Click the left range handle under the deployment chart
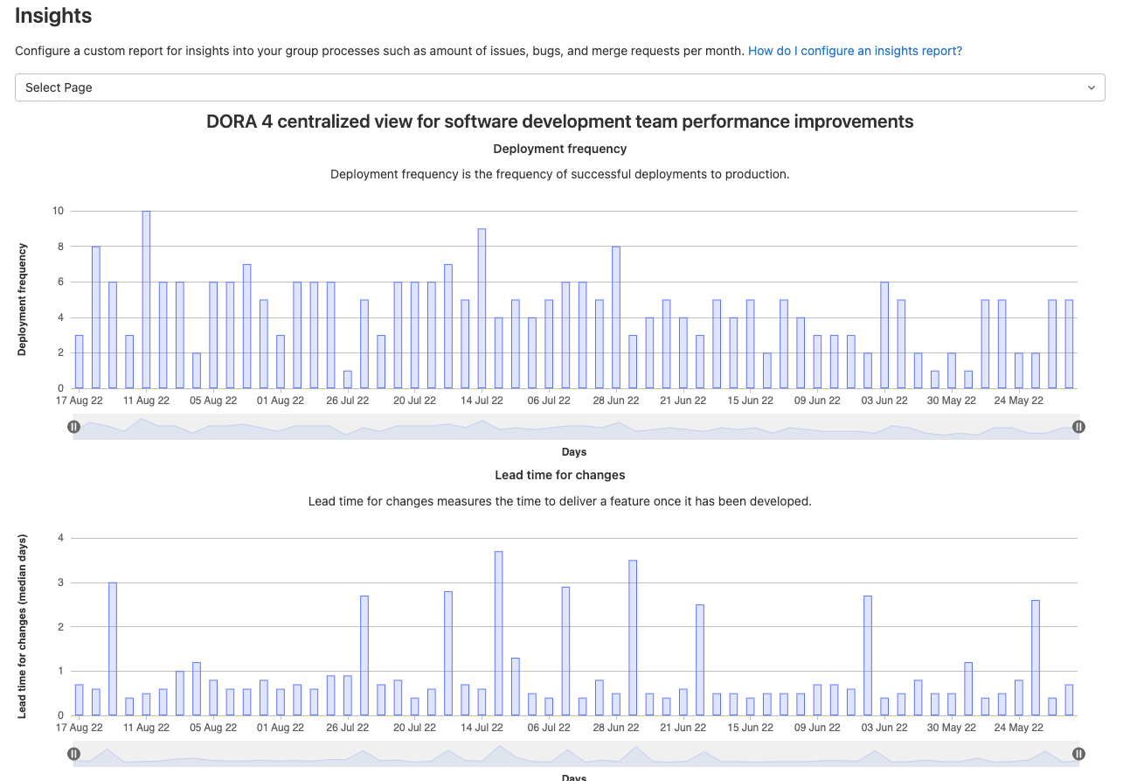Image resolution: width=1123 pixels, height=781 pixels. [x=74, y=427]
